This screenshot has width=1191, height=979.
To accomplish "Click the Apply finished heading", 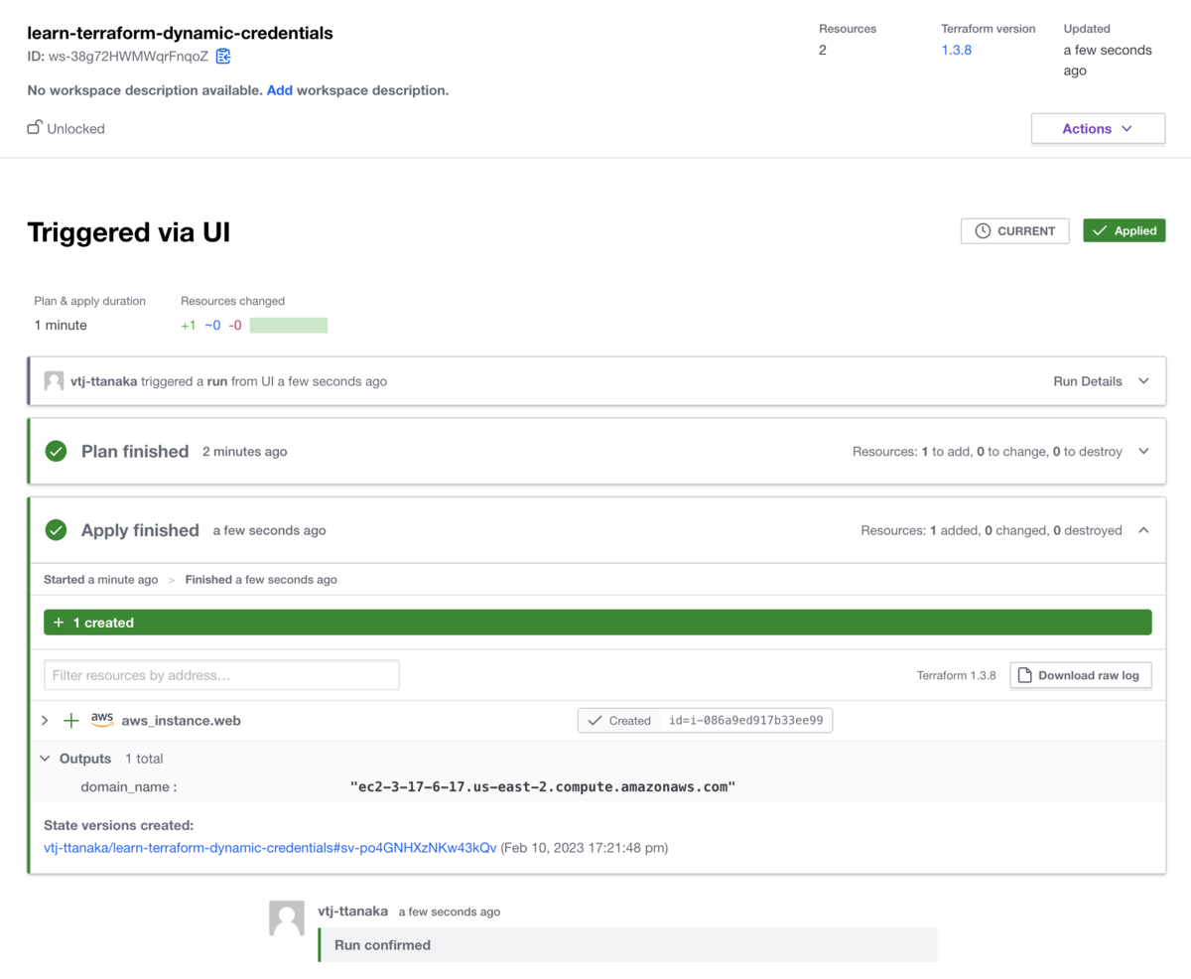I will (x=140, y=530).
